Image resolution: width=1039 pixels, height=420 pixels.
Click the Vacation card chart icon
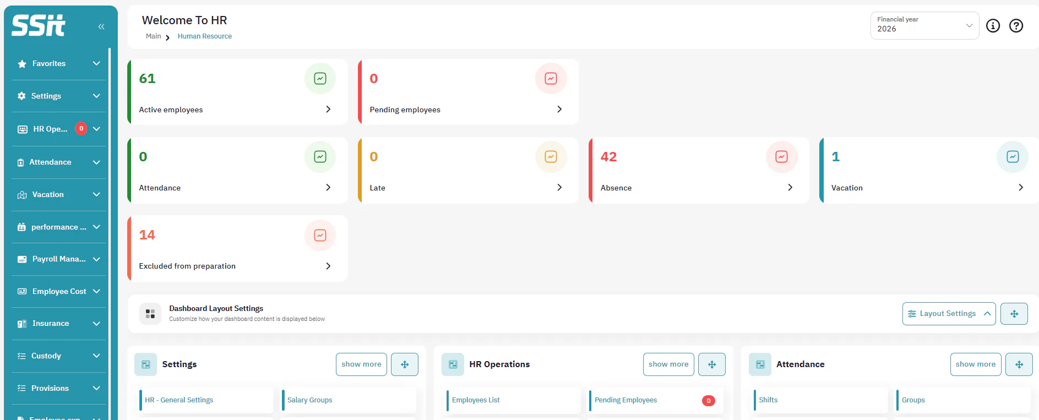pos(1012,157)
